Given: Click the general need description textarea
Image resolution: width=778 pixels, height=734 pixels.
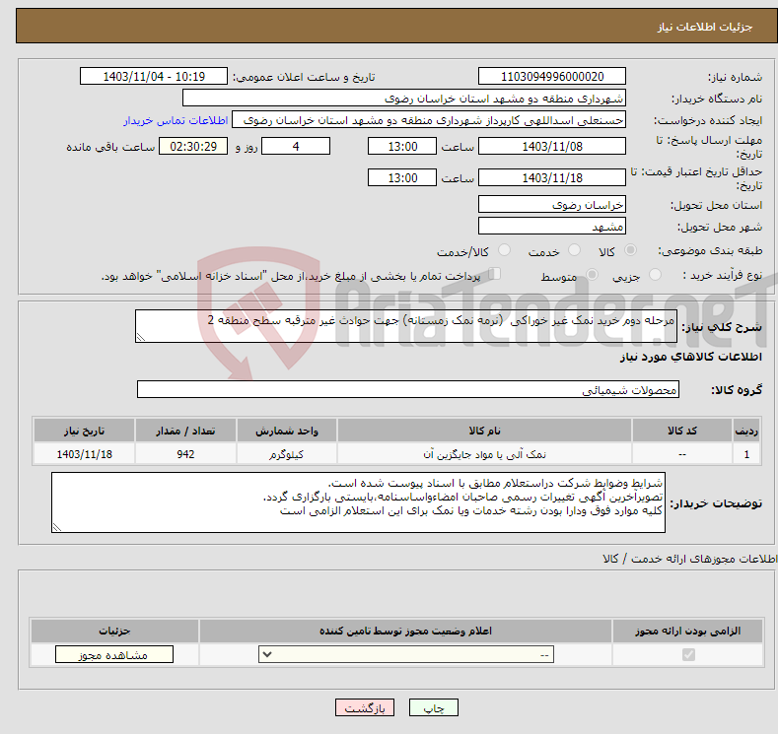Looking at the screenshot, I should [x=406, y=326].
